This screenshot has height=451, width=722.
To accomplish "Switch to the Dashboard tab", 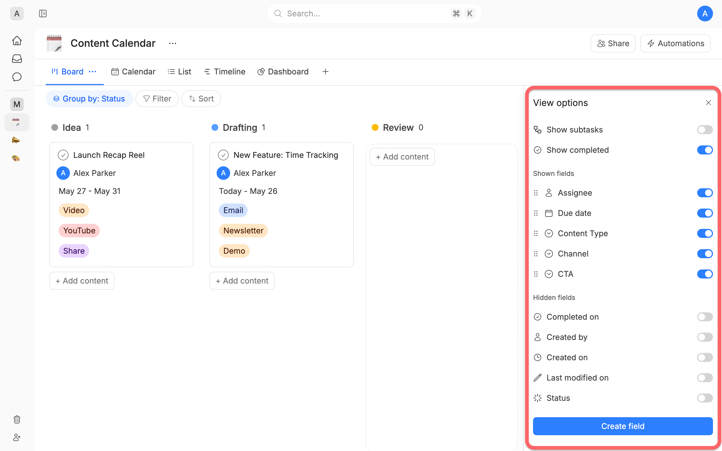I will click(x=283, y=72).
